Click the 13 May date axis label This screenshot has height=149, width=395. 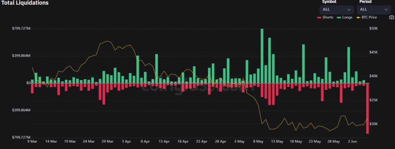[x=277, y=141]
